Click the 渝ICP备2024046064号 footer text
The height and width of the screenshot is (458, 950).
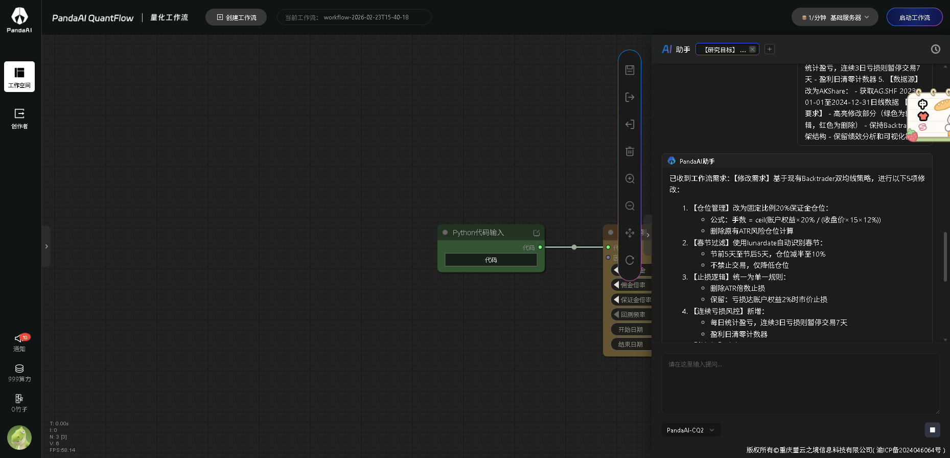click(909, 450)
